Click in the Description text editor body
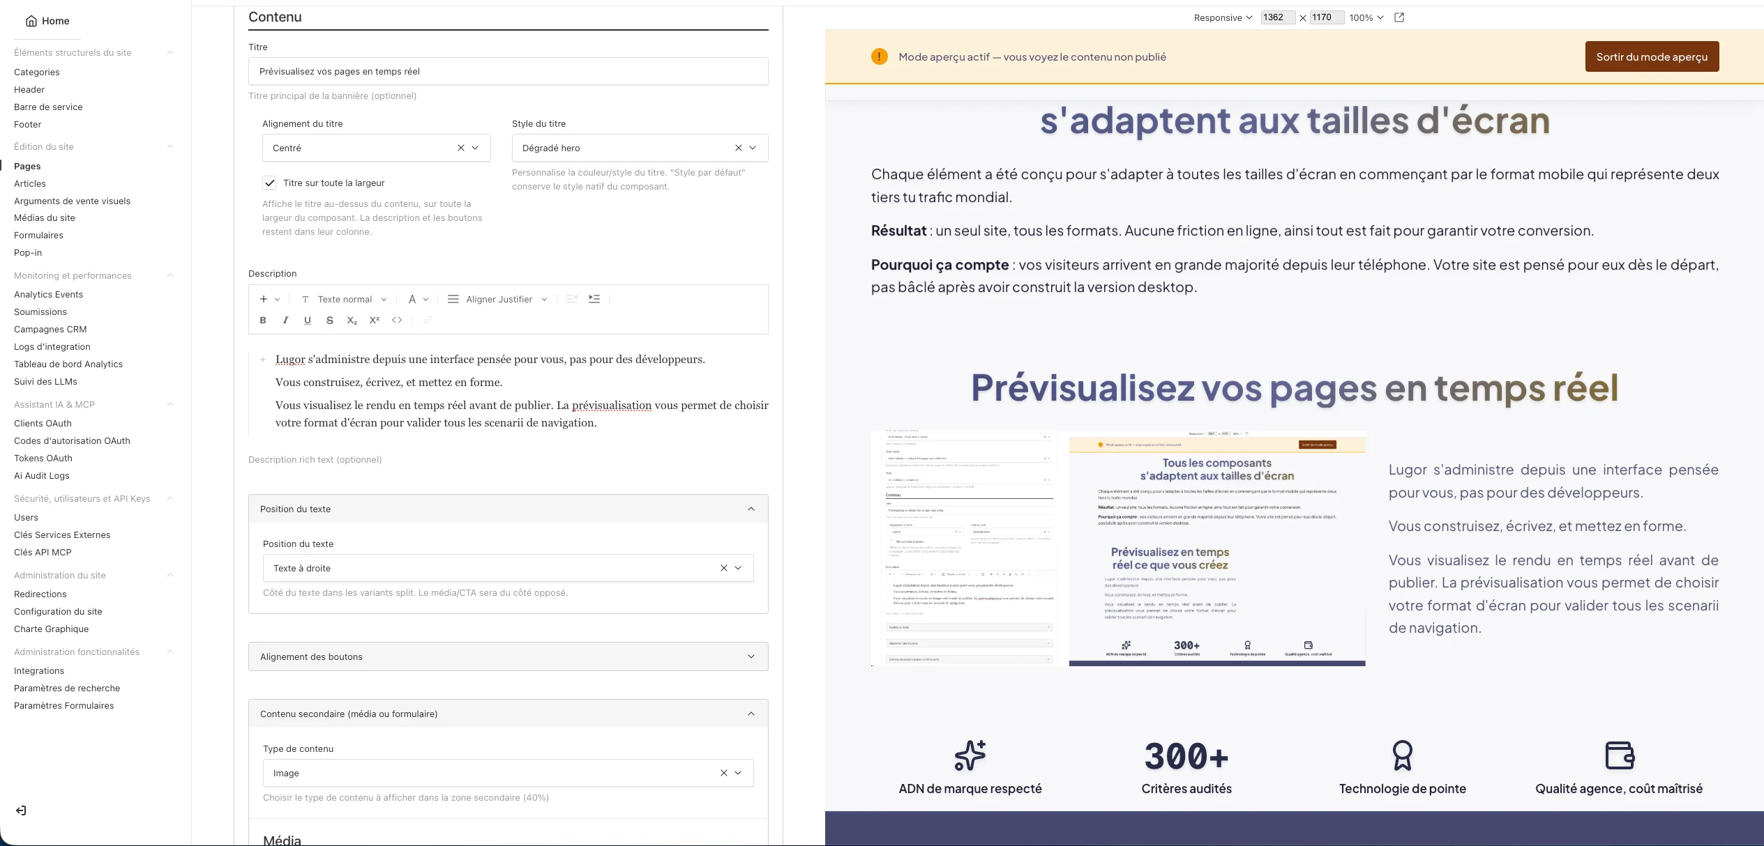This screenshot has width=1764, height=846. [x=520, y=391]
